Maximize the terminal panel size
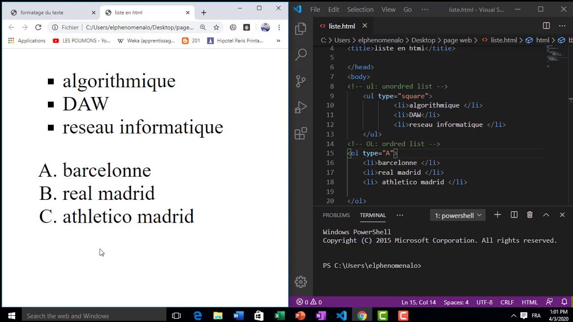This screenshot has height=322, width=573. point(546,215)
